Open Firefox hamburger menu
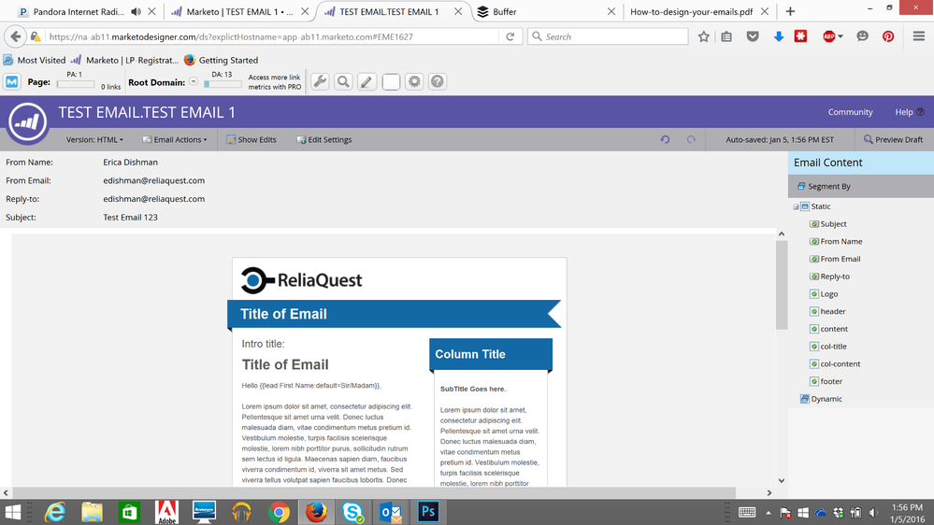934x525 pixels. pyautogui.click(x=918, y=36)
